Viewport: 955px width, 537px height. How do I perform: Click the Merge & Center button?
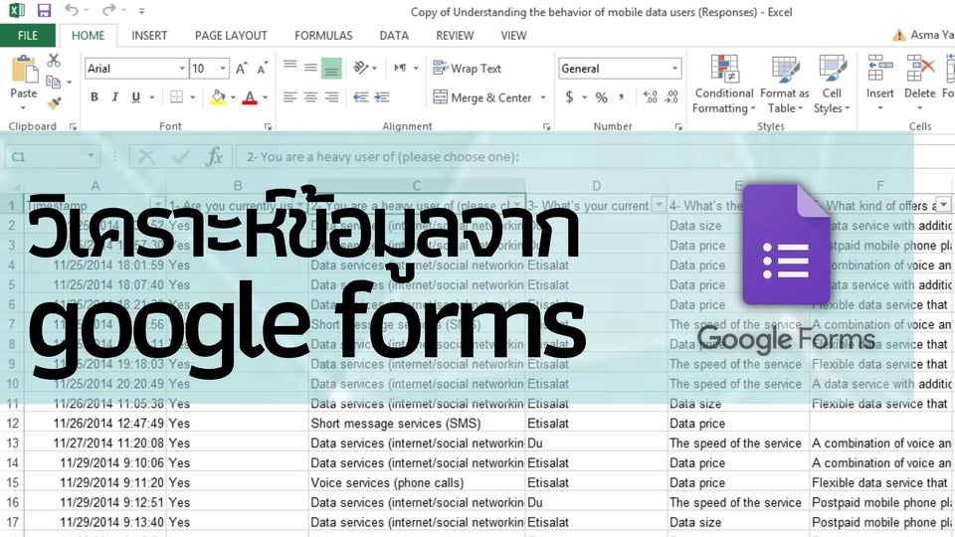click(x=483, y=97)
